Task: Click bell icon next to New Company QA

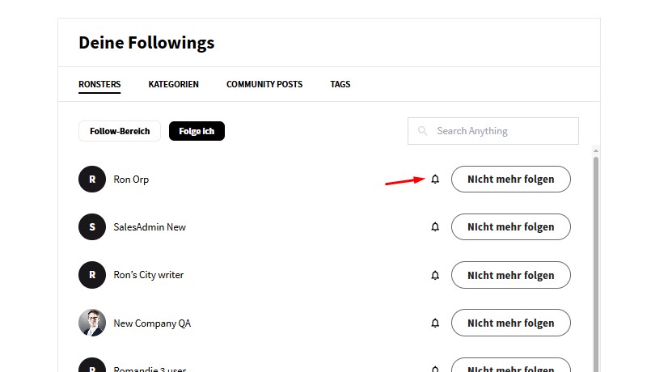Action: 435,323
